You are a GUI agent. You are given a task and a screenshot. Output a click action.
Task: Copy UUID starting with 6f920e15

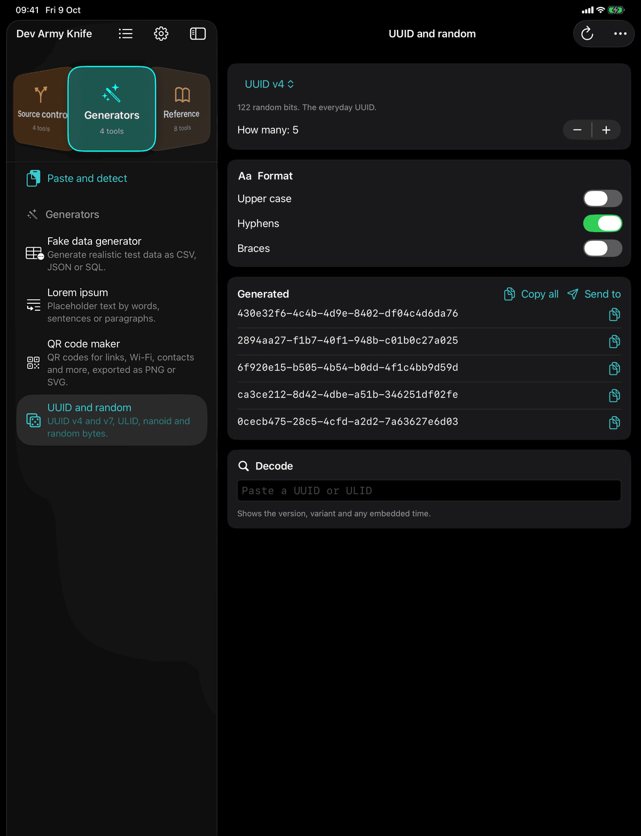614,369
